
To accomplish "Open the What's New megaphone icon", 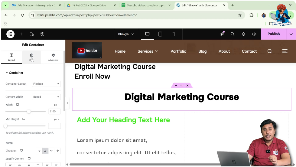I will click(x=222, y=34).
